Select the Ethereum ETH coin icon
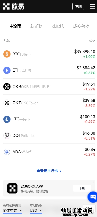The image size is (97, 217). [x=7, y=70]
